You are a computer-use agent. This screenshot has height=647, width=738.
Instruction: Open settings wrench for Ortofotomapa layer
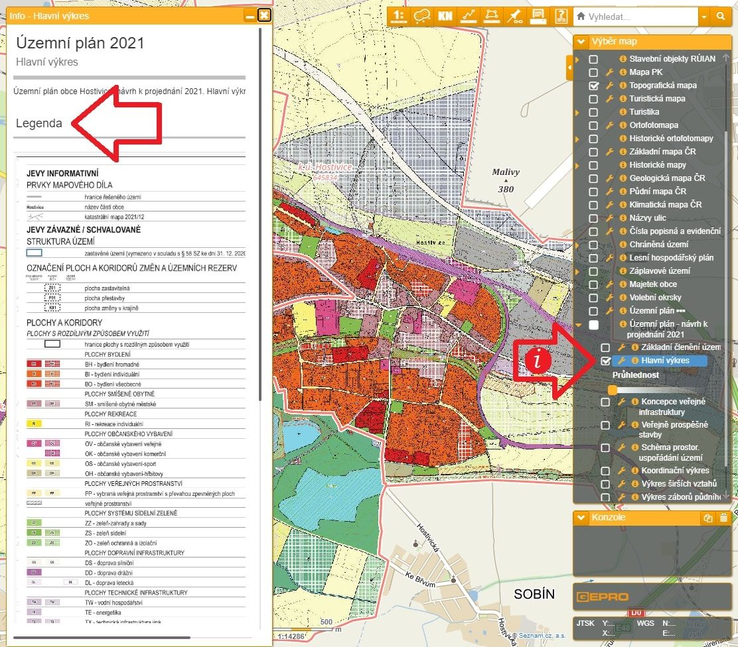(x=609, y=125)
